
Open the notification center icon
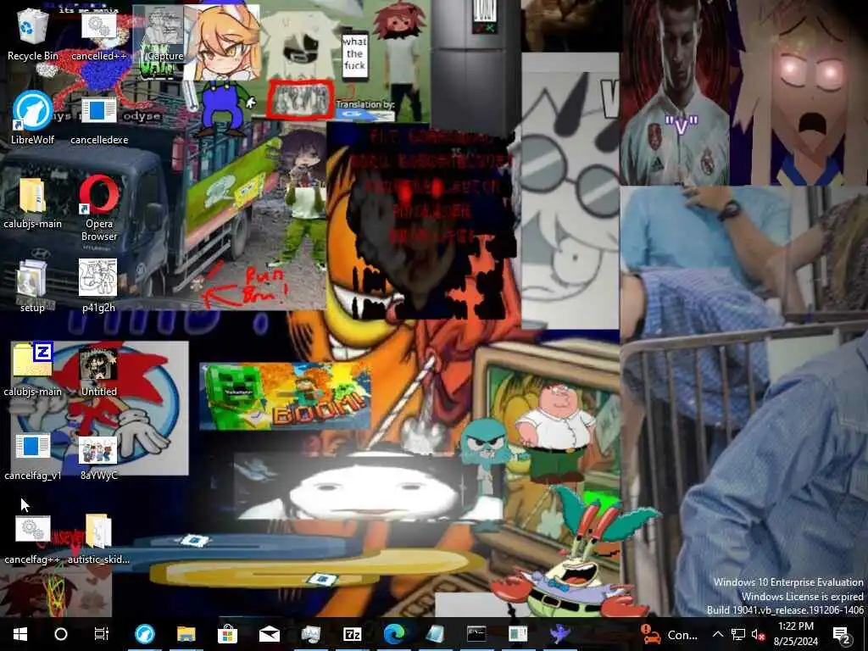842,634
